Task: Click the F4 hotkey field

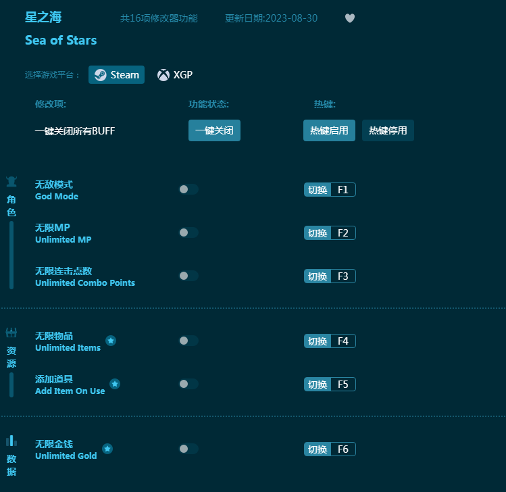Action: [x=343, y=341]
